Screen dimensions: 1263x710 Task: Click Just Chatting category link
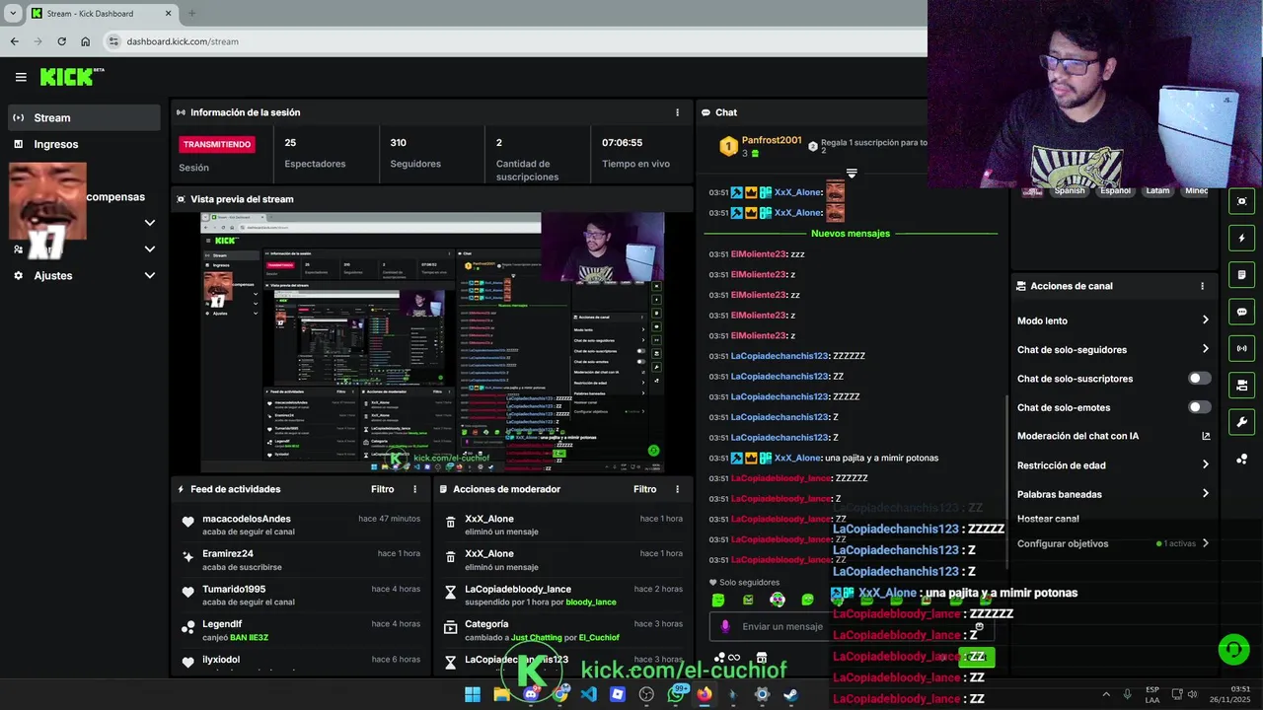[537, 637]
